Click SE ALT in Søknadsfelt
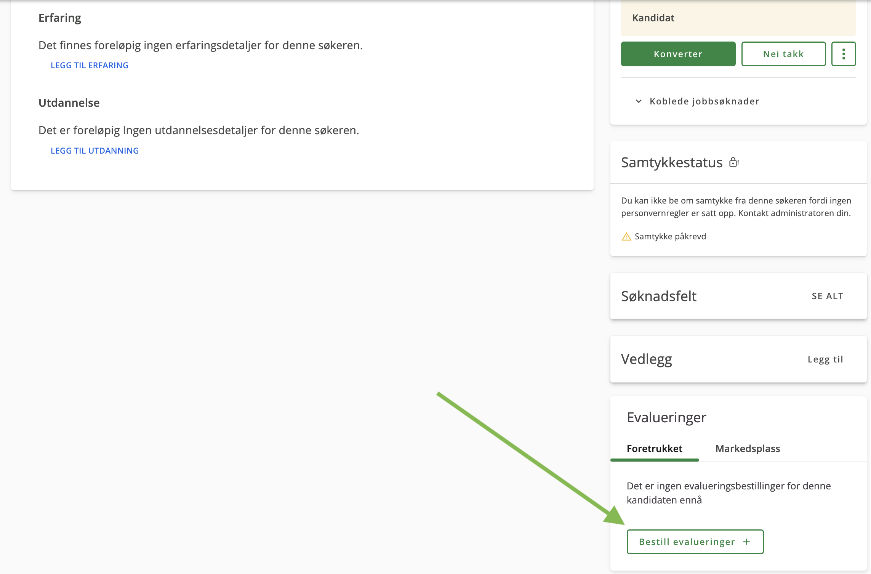This screenshot has width=871, height=574. pos(828,296)
